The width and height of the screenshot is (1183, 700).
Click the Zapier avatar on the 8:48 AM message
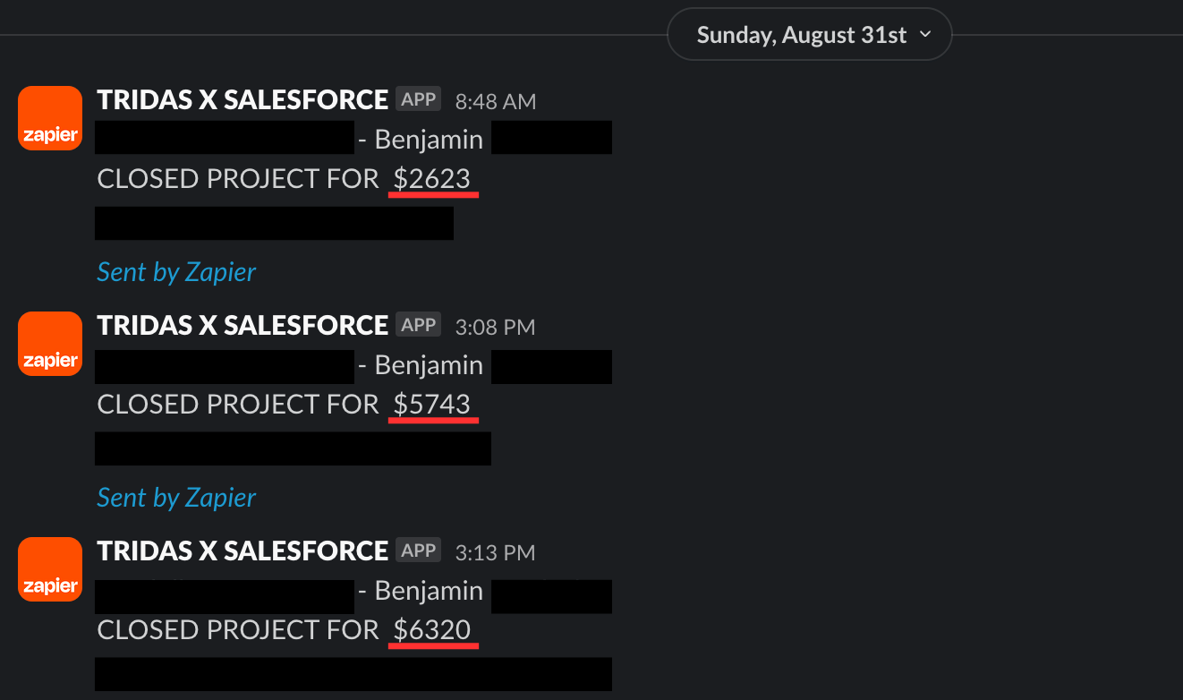(50, 118)
